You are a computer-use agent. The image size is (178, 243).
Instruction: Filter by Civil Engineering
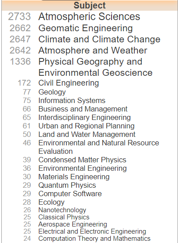point(69,83)
